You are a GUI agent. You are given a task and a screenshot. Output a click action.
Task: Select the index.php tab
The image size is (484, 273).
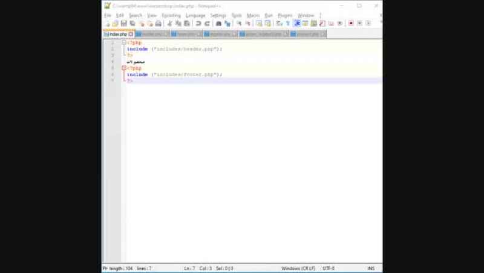[x=119, y=35]
